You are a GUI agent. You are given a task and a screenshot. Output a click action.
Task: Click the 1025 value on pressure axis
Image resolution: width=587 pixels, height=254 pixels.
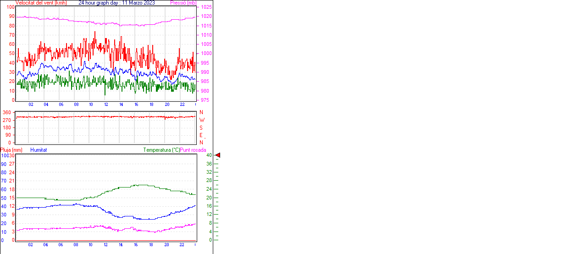pos(206,7)
